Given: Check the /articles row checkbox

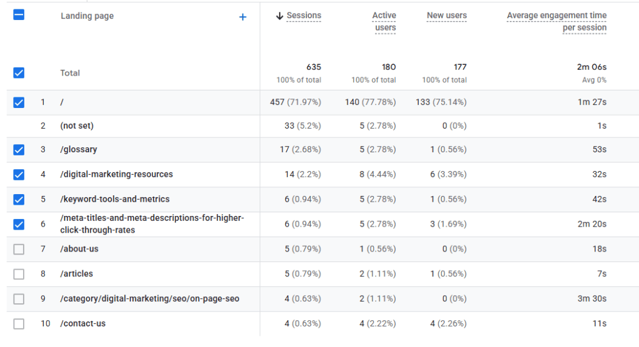Looking at the screenshot, I should (19, 274).
